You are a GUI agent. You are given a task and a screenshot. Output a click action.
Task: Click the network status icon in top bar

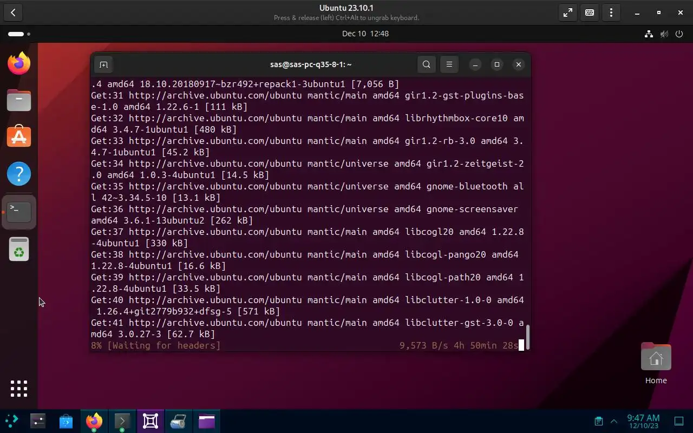(x=649, y=34)
